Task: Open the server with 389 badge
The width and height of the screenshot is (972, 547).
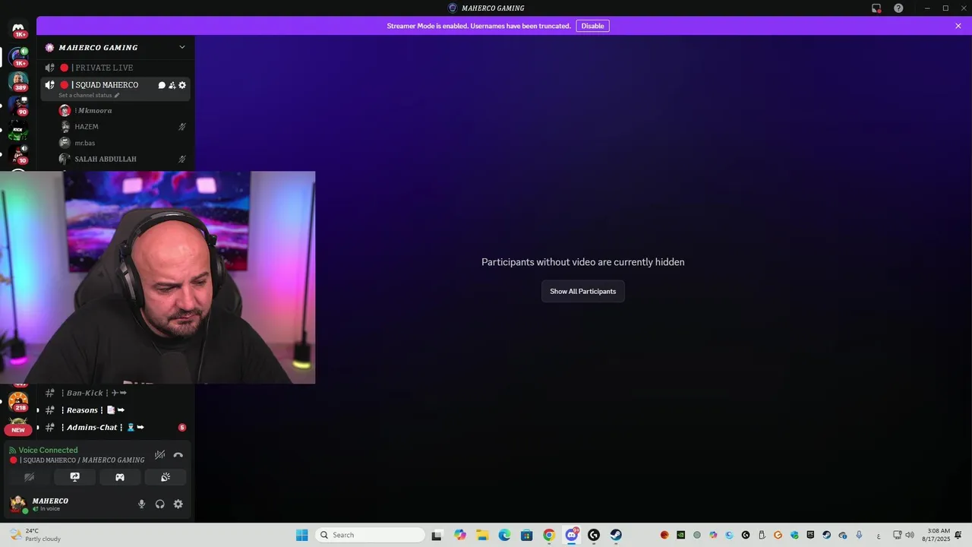Action: (18, 81)
